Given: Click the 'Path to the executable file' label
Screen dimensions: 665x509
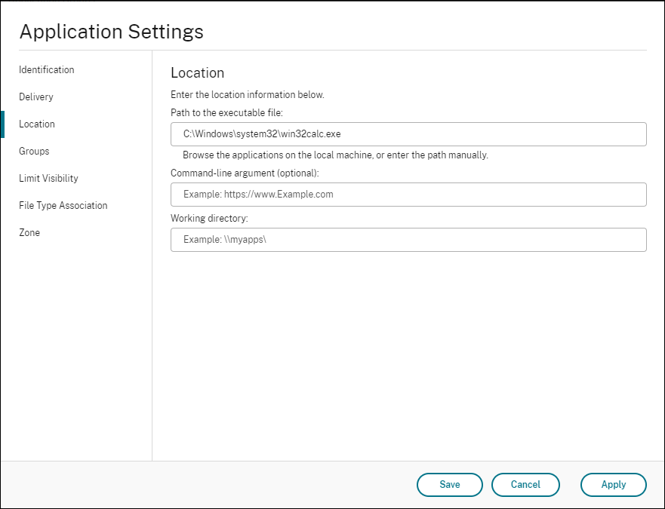Looking at the screenshot, I should coord(226,113).
